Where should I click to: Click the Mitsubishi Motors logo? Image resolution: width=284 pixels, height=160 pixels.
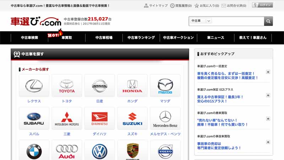[67, 118]
